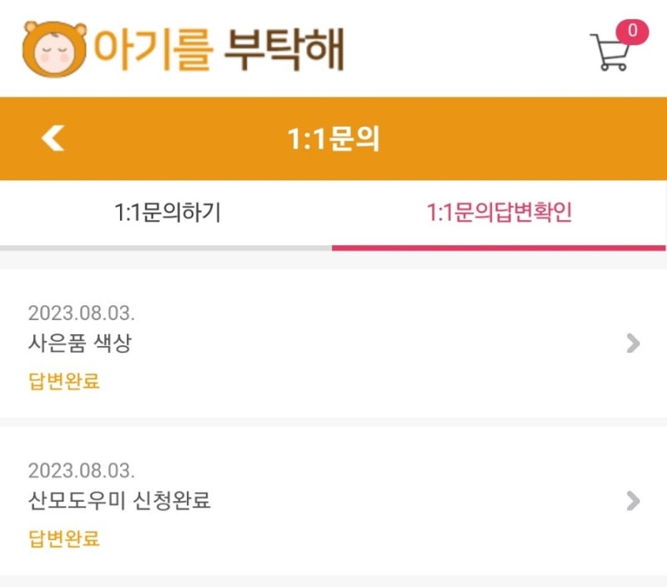Tap the white back arrow
This screenshot has width=667, height=587.
click(x=53, y=138)
